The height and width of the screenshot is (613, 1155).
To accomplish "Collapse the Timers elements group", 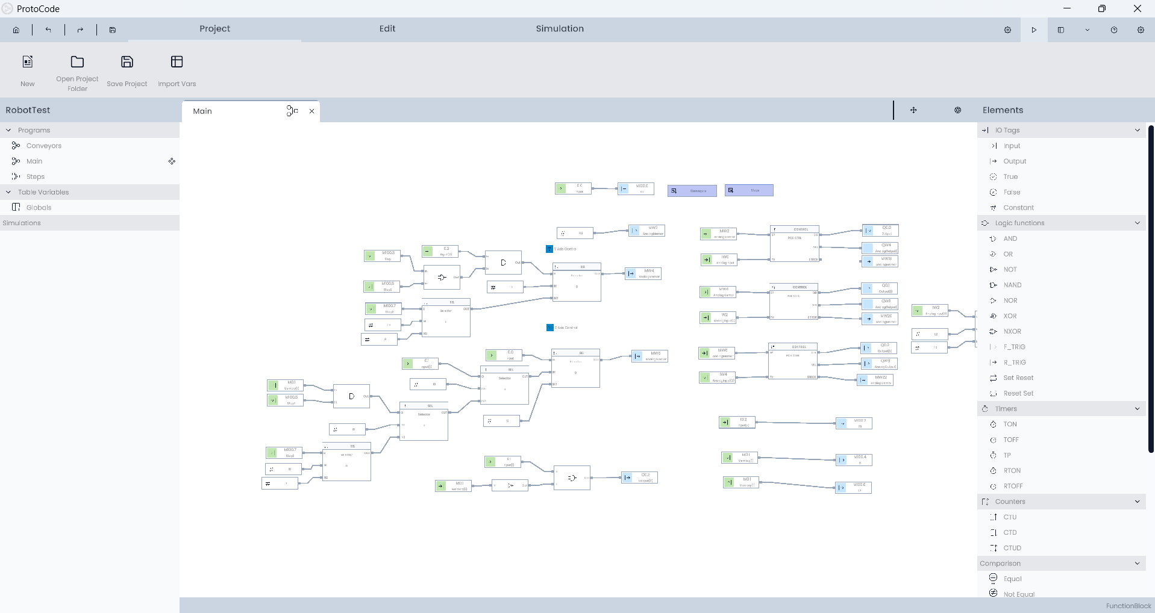I will pos(1138,408).
